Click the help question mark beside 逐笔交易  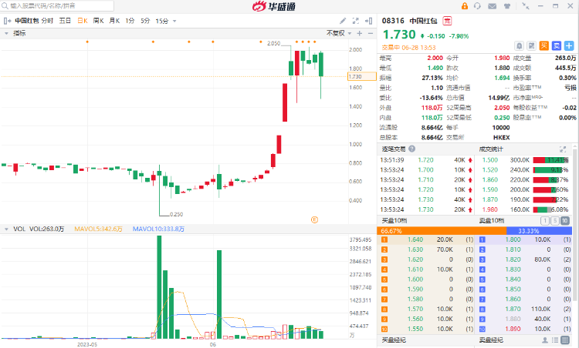(x=411, y=149)
